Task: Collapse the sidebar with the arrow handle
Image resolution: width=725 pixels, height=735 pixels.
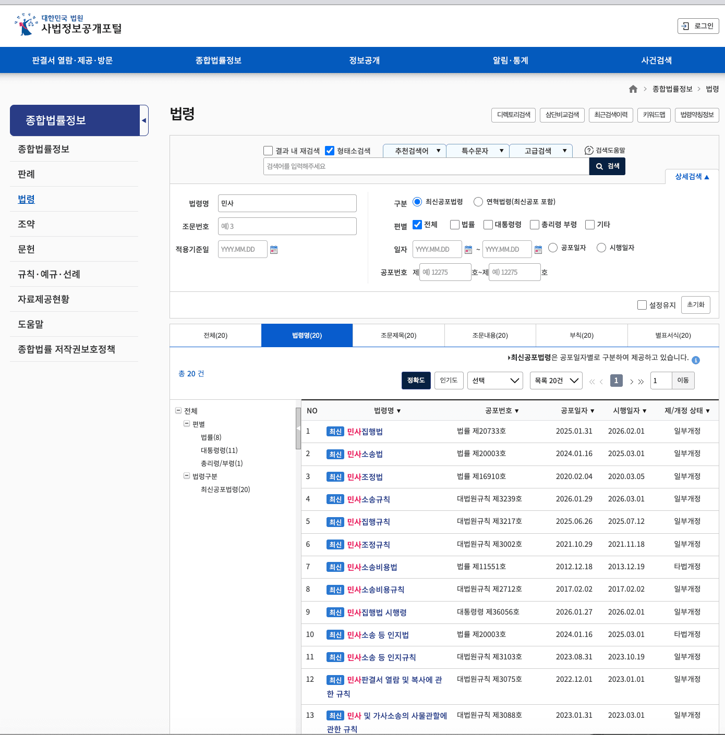Action: (144, 120)
